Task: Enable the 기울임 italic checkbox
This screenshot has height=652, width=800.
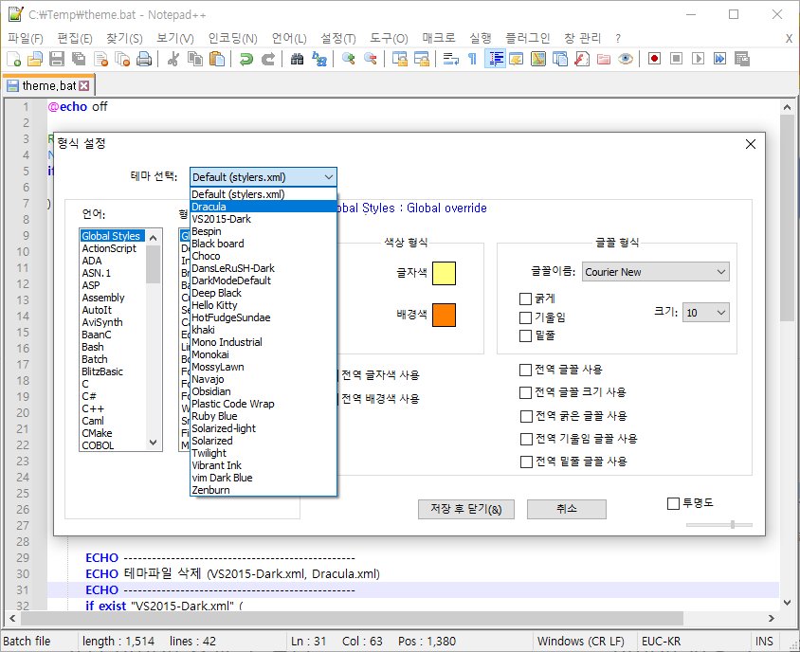Action: pyautogui.click(x=525, y=317)
